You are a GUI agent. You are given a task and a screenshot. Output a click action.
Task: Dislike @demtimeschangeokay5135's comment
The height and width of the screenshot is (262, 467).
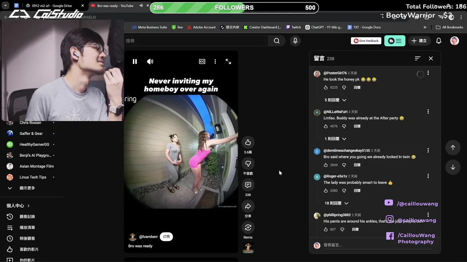344,165
